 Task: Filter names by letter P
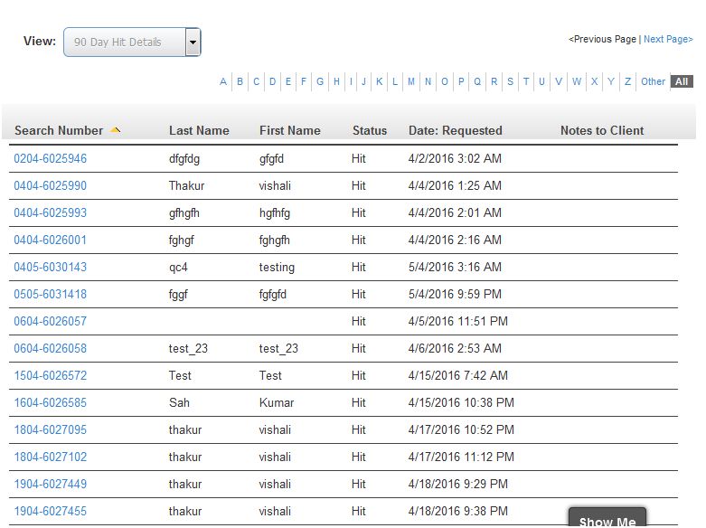461,81
